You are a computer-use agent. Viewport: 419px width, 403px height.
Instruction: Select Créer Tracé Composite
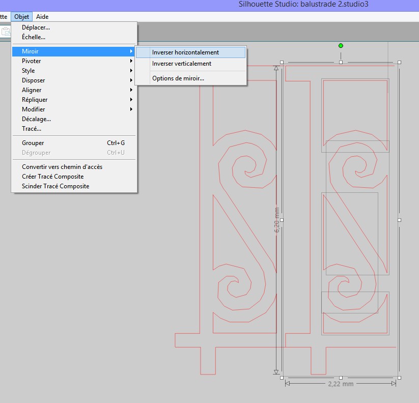(x=52, y=177)
